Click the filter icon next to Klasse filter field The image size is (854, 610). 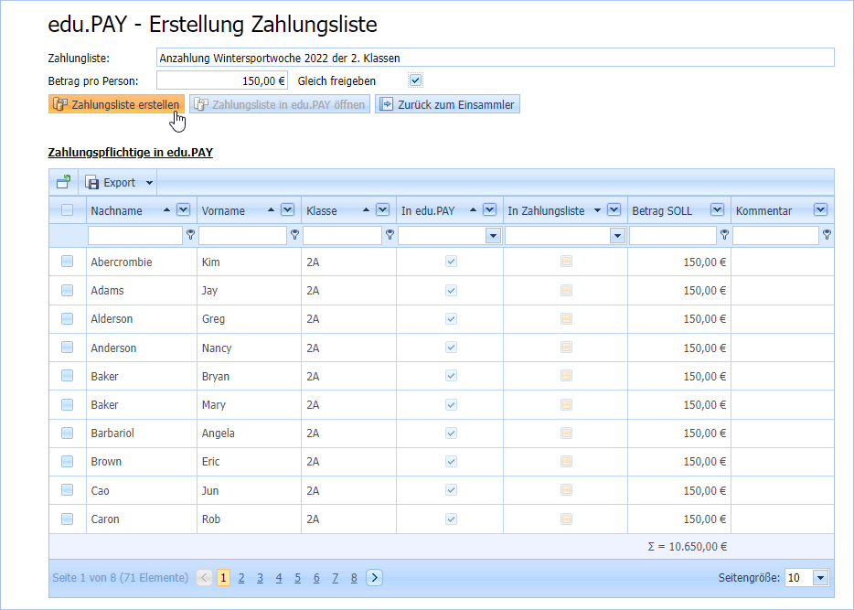390,236
